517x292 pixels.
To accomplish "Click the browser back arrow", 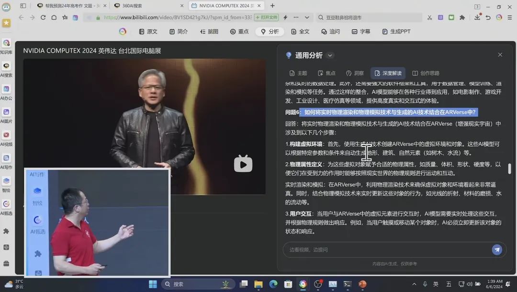I will [22, 17].
